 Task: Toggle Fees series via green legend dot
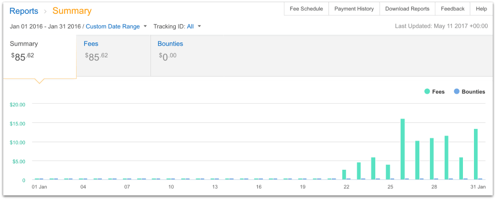(x=427, y=92)
